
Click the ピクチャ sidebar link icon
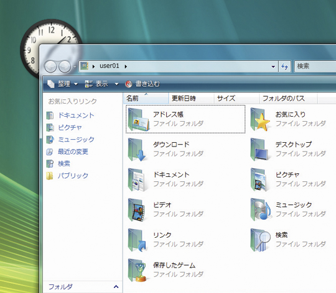pos(50,128)
